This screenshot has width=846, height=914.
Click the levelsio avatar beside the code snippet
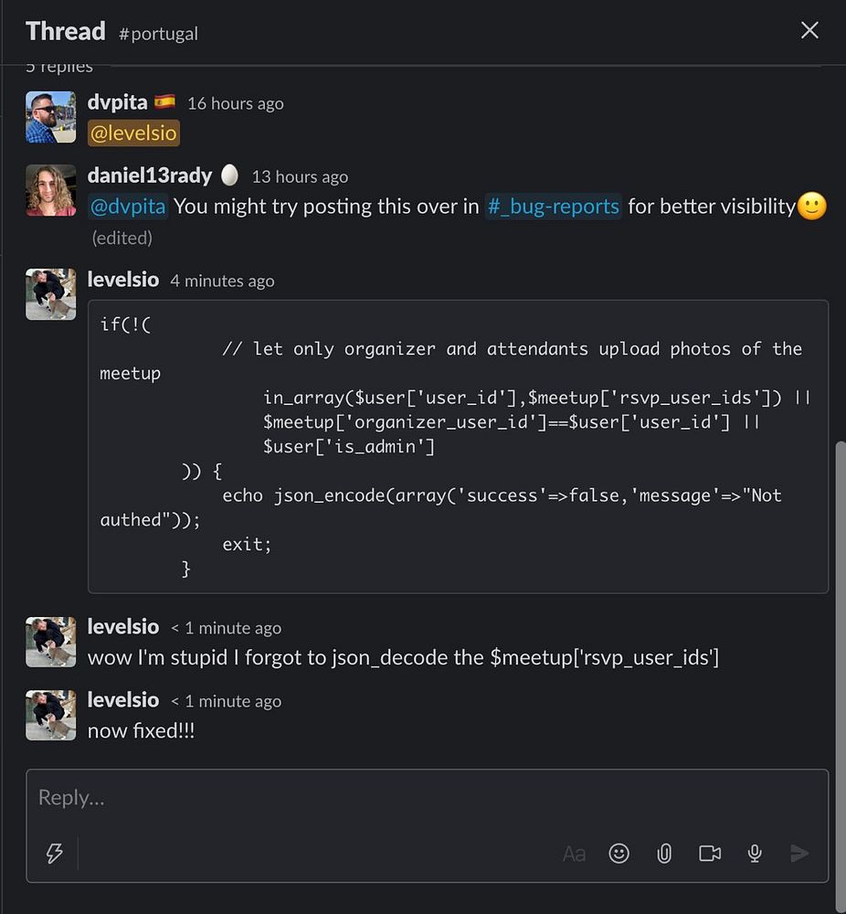pyautogui.click(x=51, y=294)
